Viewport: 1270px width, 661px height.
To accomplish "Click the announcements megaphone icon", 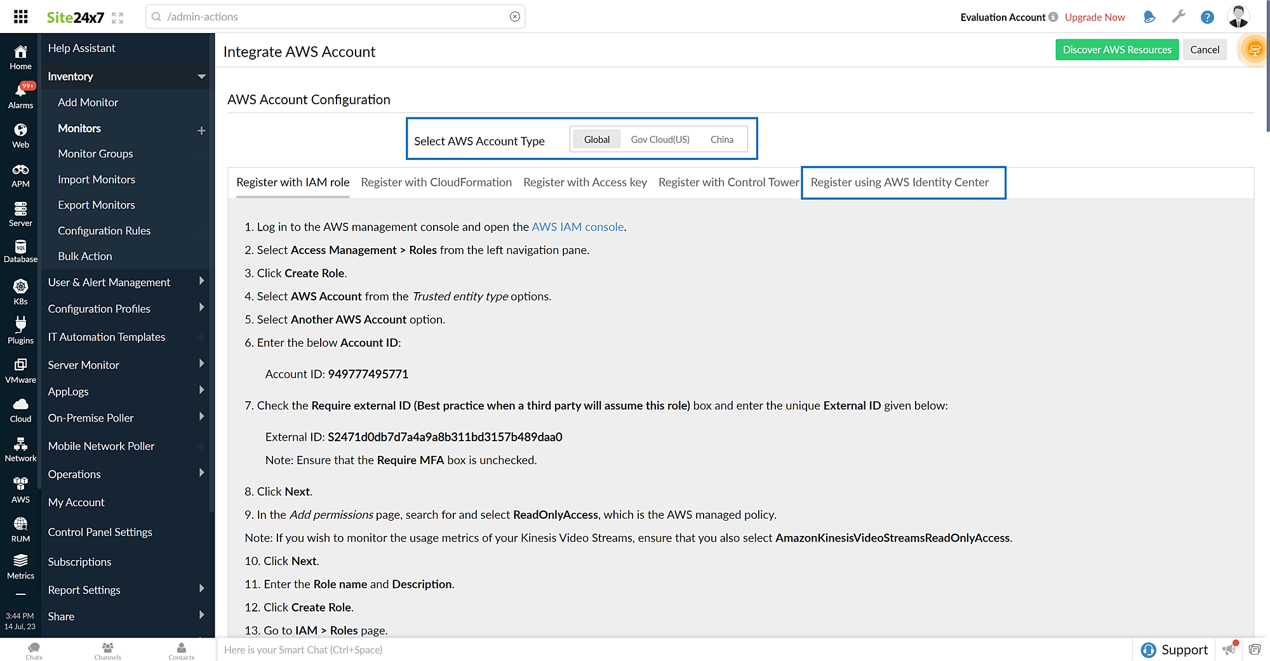I will [1230, 648].
